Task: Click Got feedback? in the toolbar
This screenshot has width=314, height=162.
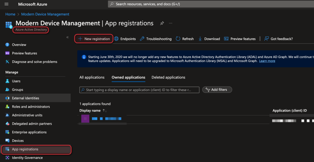Action: tap(278, 39)
